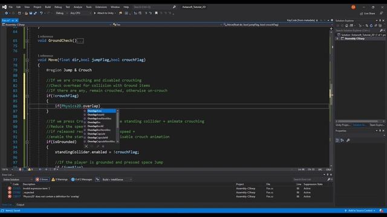The height and width of the screenshot is (217, 387).
Task: Switch to the Output tab
Action: pos(20,205)
